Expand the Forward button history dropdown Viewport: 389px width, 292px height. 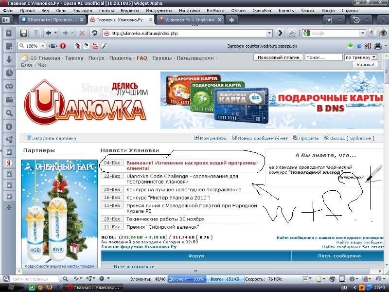point(72,33)
